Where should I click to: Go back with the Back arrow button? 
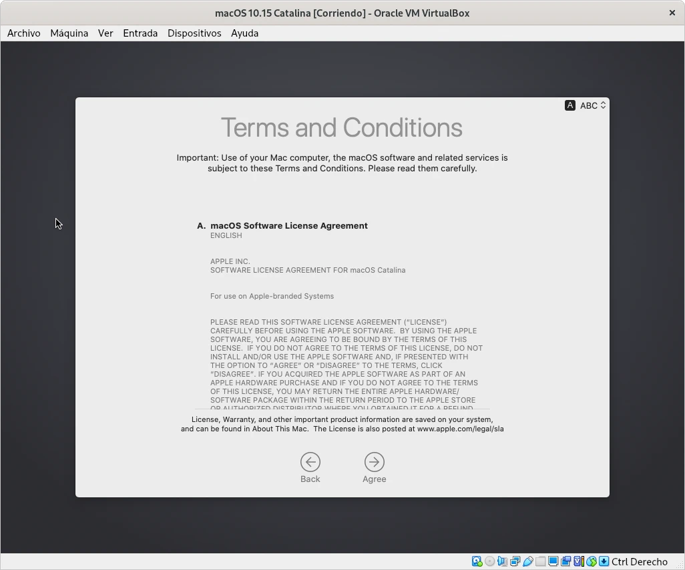click(x=310, y=462)
